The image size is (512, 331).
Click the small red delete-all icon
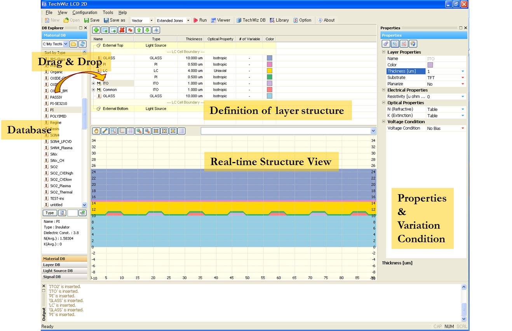[130, 30]
